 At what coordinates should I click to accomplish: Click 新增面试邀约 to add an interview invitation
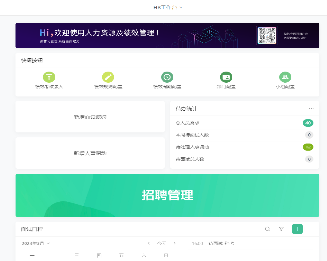pos(90,117)
